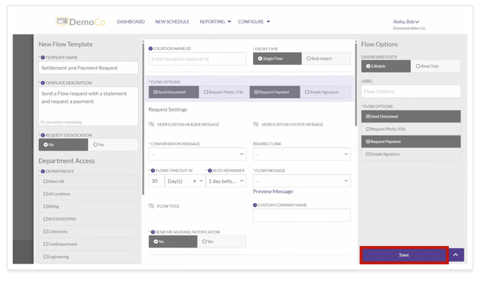Screen dimensions: 485x282
Task: Open the Flow Message dropdown
Action: click(301, 181)
